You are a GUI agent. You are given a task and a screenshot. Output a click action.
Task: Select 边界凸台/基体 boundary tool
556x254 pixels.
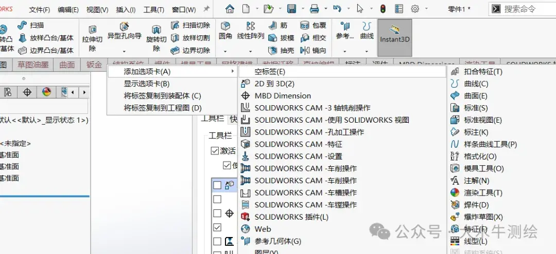[46, 50]
